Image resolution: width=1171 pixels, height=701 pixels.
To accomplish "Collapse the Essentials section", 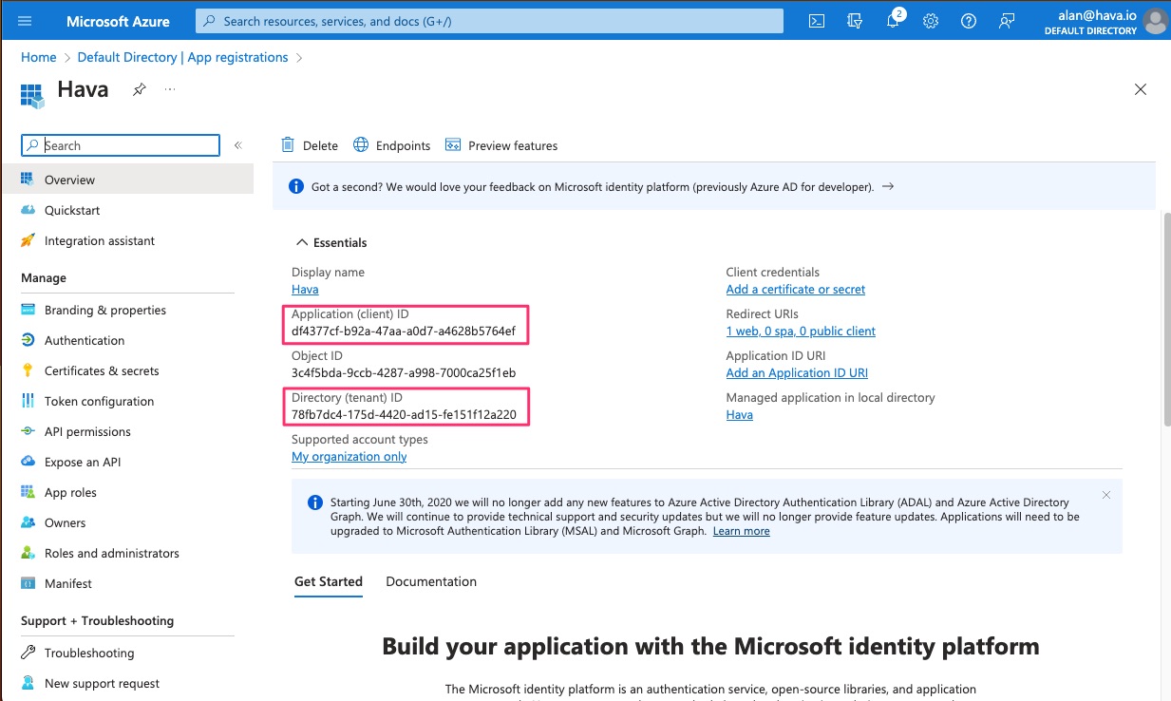I will tap(302, 242).
